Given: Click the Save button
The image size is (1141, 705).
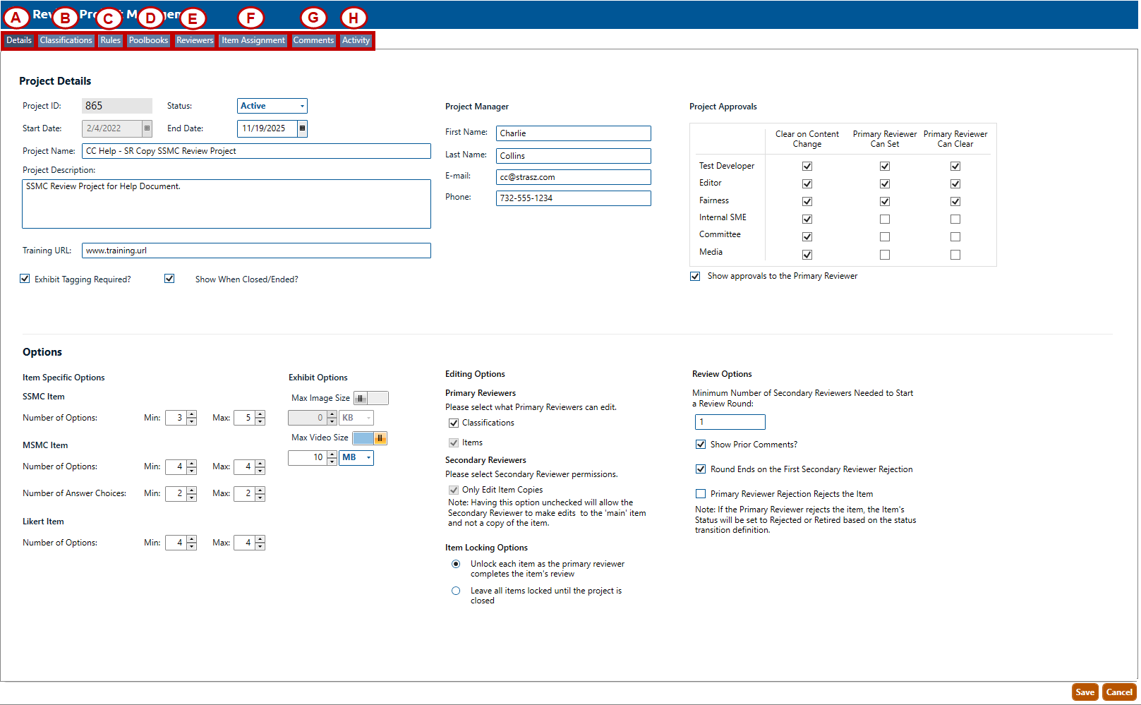Looking at the screenshot, I should tap(1085, 692).
